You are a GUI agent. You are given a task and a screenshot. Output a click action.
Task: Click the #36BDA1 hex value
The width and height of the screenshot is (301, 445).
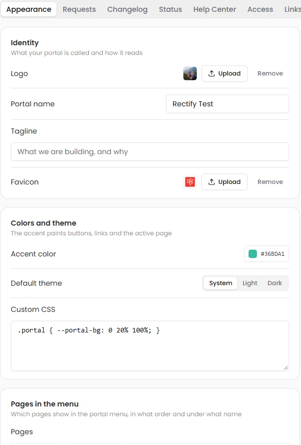(272, 254)
